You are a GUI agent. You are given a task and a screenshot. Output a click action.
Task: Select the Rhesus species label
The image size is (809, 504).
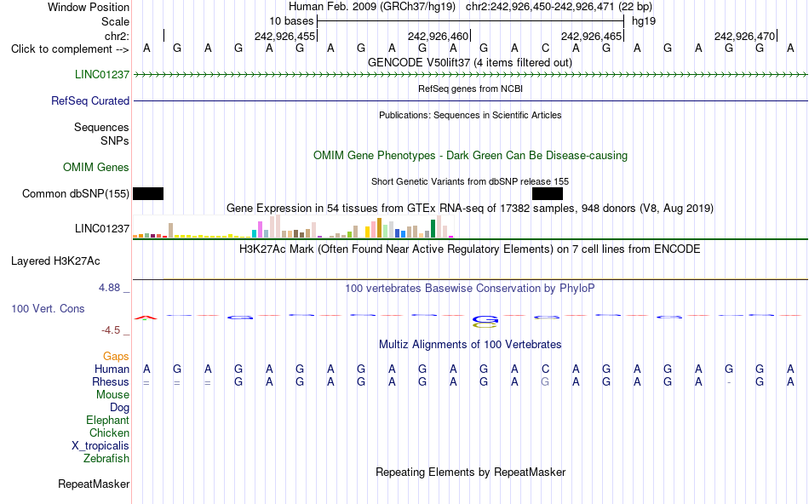tap(111, 382)
